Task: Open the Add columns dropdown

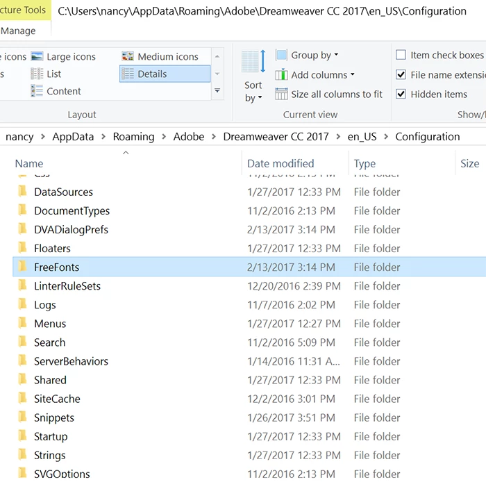Action: [x=315, y=75]
